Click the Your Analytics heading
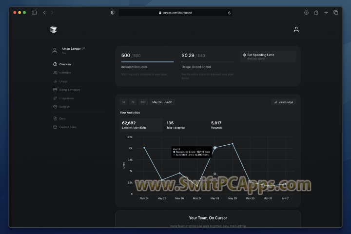Viewport: 351px width, 234px height. point(130,113)
